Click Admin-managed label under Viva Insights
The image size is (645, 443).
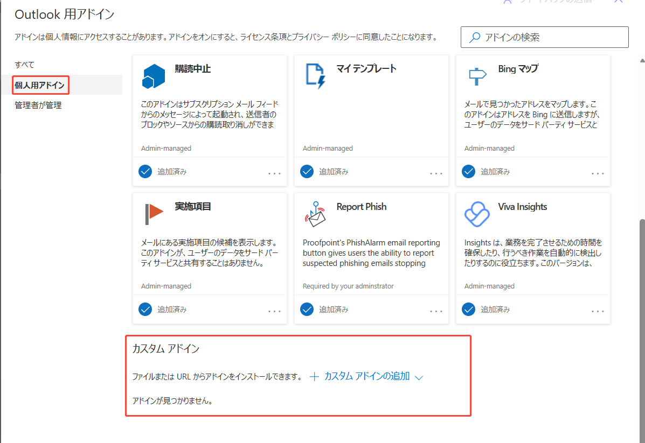[489, 286]
